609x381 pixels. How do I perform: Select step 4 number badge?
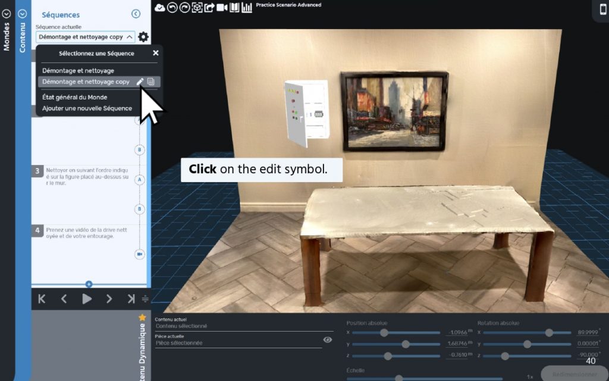click(37, 230)
